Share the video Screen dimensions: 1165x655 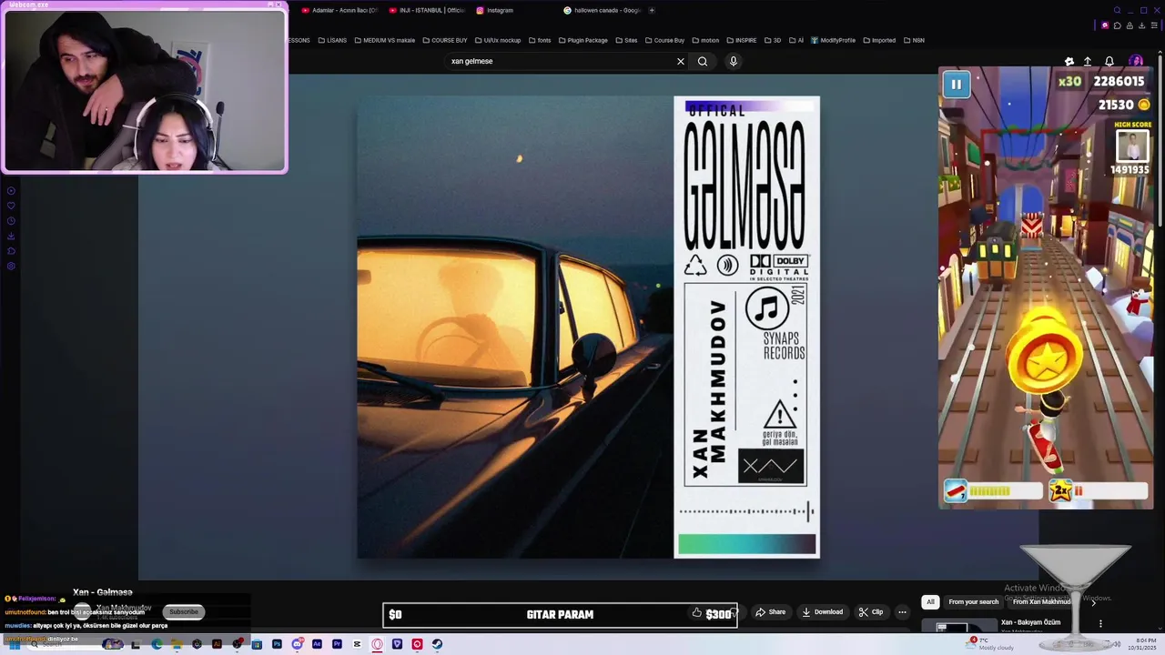[771, 612]
